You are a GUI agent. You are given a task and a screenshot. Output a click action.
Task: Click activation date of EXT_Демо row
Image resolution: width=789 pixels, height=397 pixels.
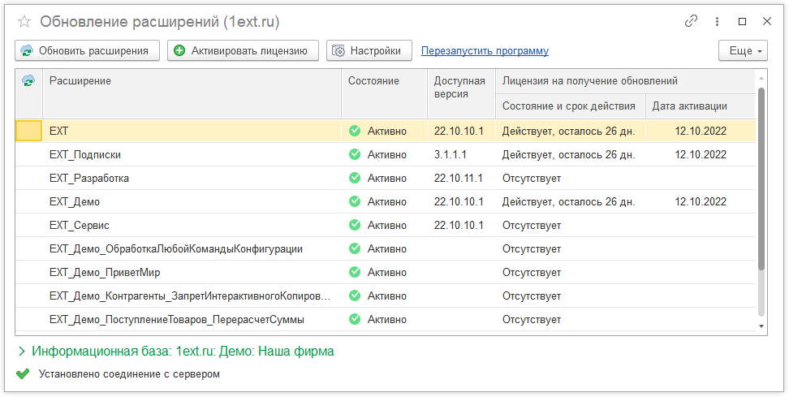[701, 202]
